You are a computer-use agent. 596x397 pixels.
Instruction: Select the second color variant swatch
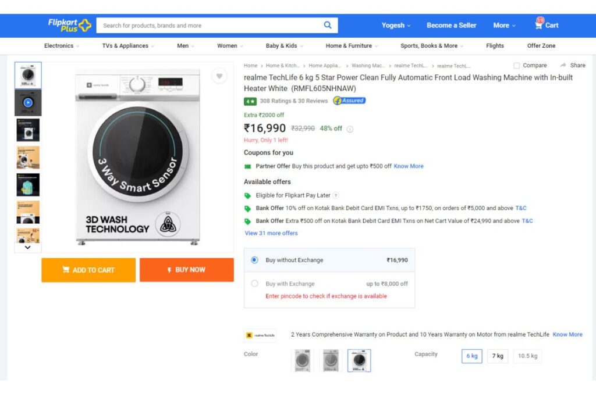[x=331, y=360]
